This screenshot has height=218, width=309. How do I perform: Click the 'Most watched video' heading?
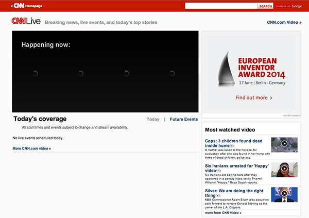coord(230,130)
